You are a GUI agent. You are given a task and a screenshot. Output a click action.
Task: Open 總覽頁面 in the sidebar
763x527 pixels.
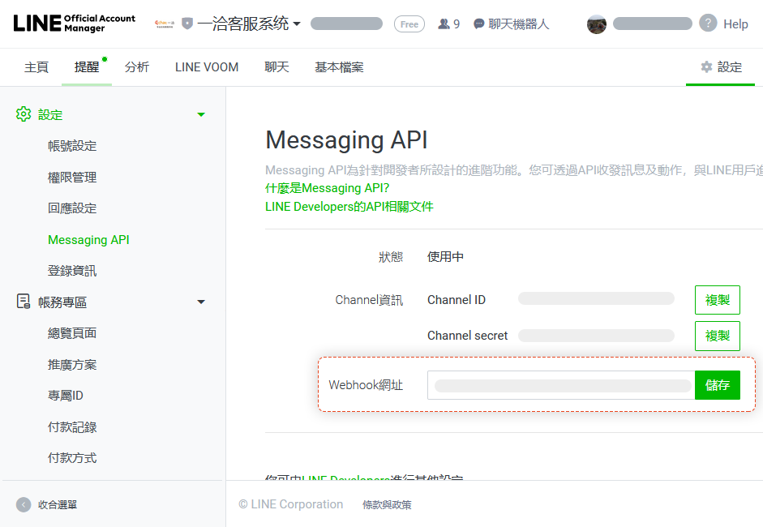72,333
